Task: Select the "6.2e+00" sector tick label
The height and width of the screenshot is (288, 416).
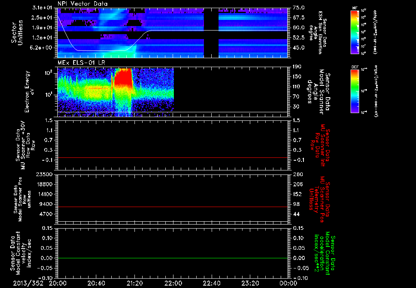Action: pos(42,48)
